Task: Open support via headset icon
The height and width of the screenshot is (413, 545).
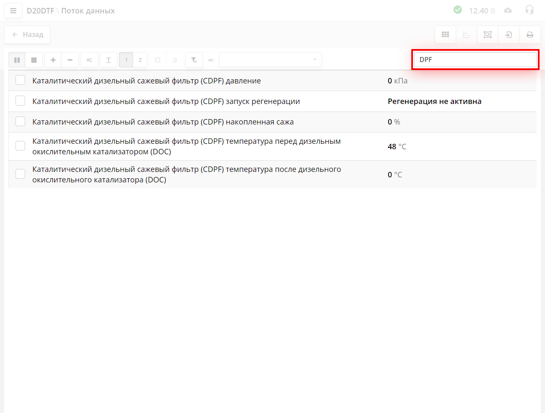Action: (x=529, y=10)
